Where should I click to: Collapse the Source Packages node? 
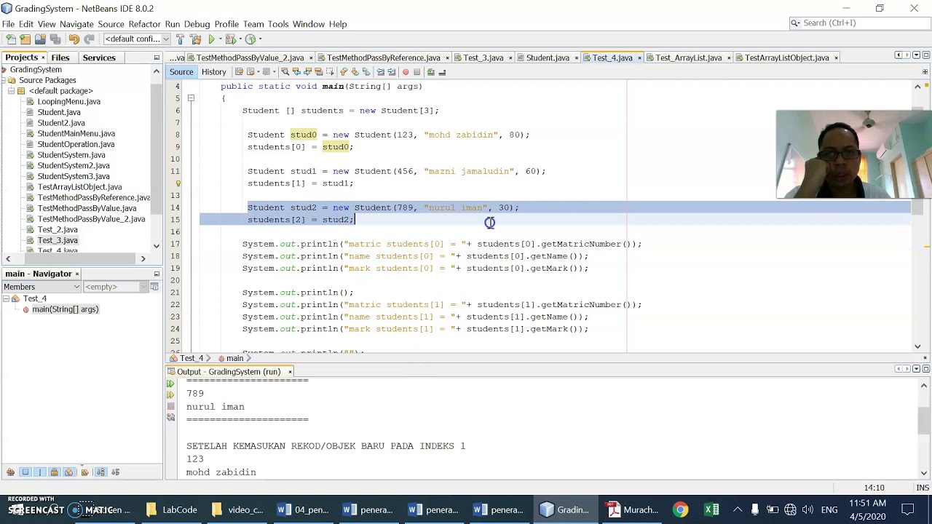click(x=4, y=80)
